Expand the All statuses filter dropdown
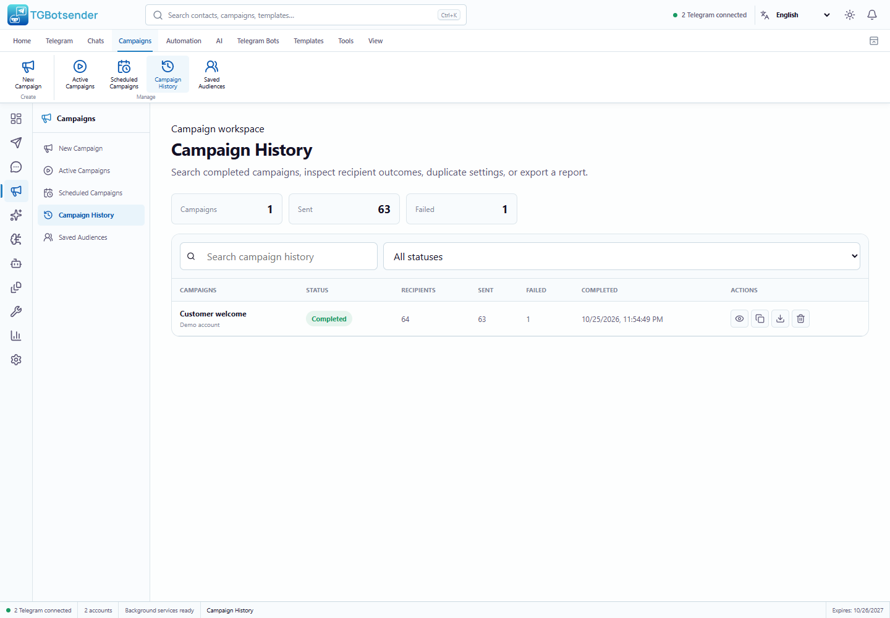 pos(622,256)
